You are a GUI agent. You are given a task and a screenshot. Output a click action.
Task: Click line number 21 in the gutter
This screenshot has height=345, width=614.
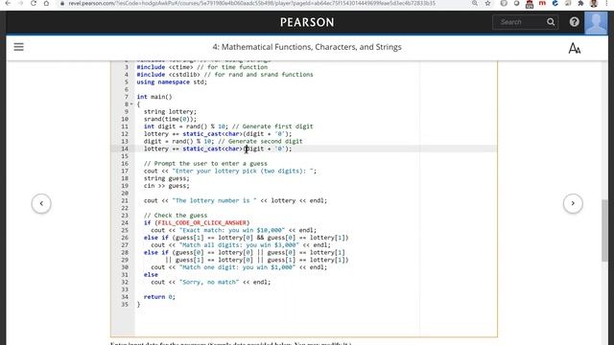pos(125,200)
